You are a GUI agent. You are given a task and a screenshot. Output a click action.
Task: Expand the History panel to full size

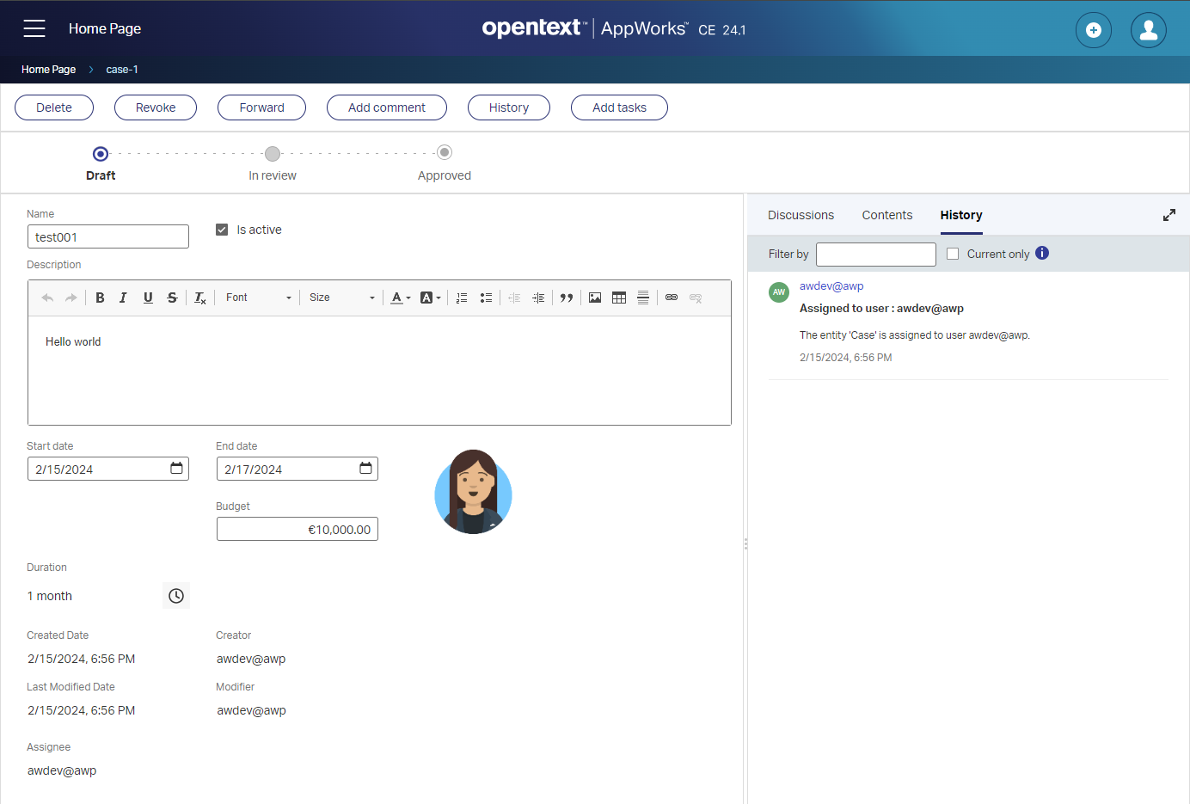[1169, 215]
